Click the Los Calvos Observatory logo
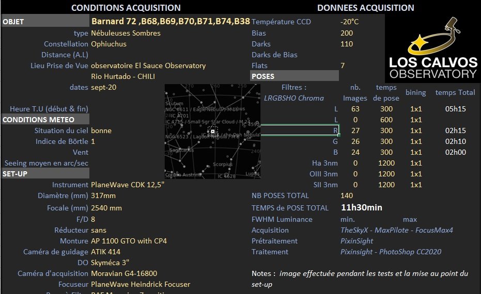The width and height of the screenshot is (481, 294). pos(432,48)
